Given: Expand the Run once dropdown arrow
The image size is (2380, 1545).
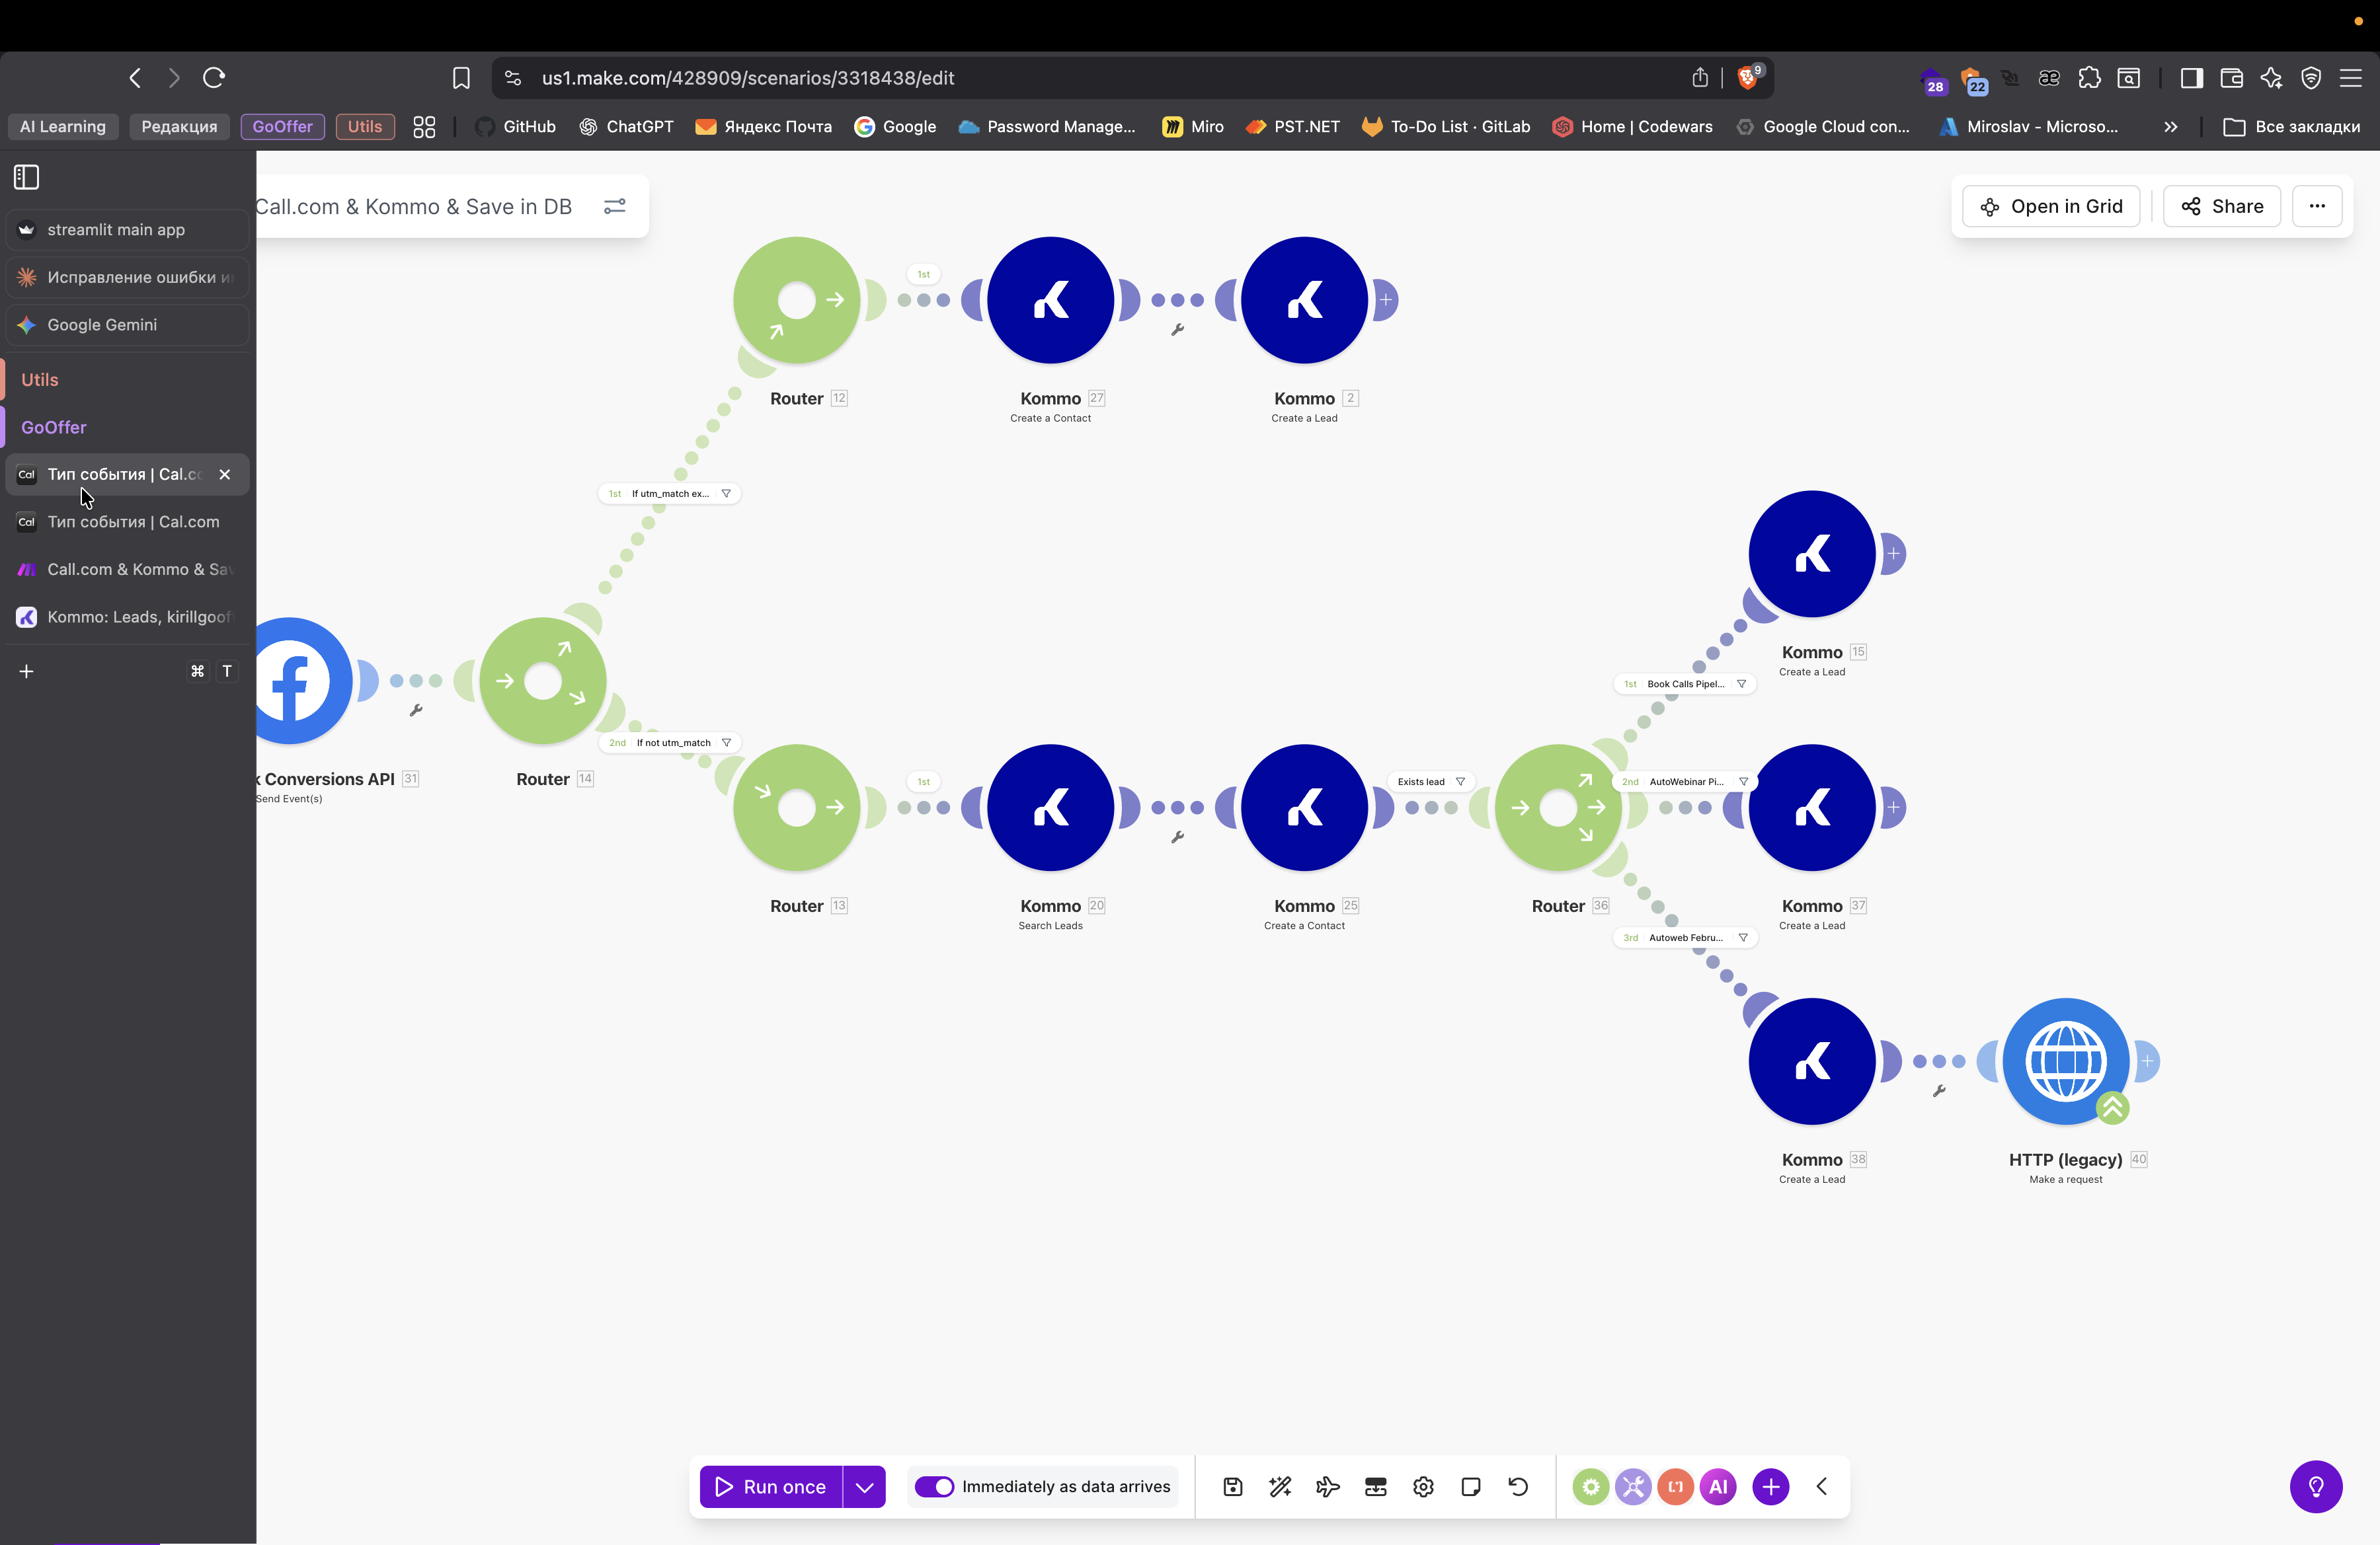Looking at the screenshot, I should tap(865, 1487).
